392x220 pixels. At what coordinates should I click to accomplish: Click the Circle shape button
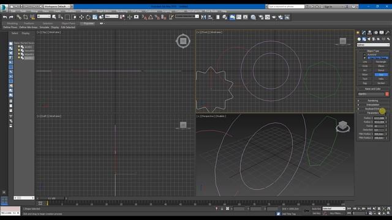coord(365,66)
